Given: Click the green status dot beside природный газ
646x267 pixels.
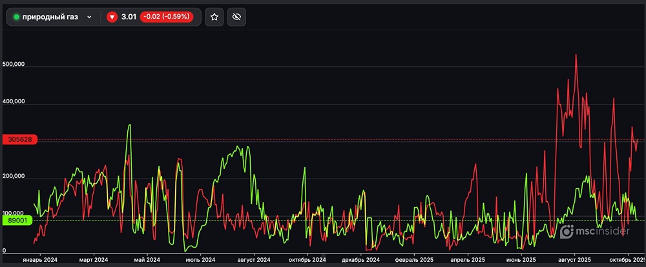Looking at the screenshot, I should click(16, 17).
